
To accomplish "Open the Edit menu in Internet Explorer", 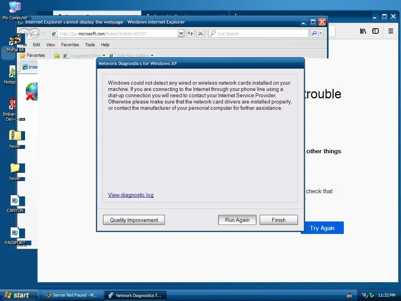I will coord(36,45).
